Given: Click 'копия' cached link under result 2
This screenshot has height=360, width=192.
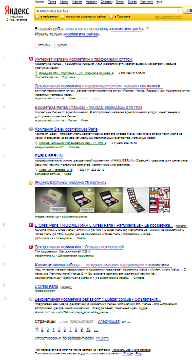Looking at the screenshot, I should click(x=85, y=98).
